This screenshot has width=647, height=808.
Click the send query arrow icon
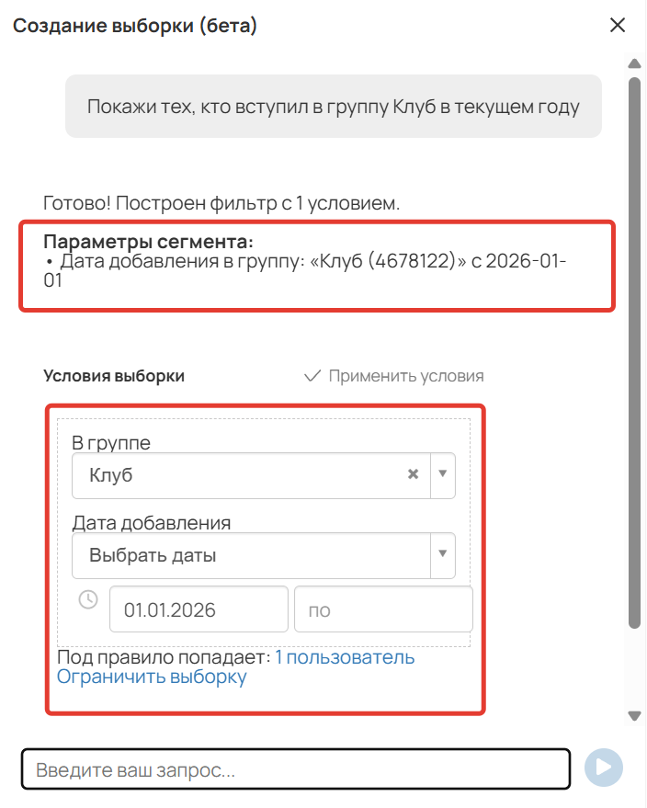coord(606,767)
